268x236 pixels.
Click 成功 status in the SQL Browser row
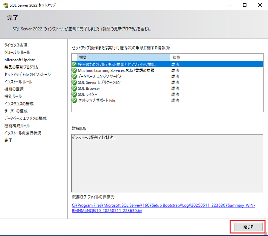(175, 88)
